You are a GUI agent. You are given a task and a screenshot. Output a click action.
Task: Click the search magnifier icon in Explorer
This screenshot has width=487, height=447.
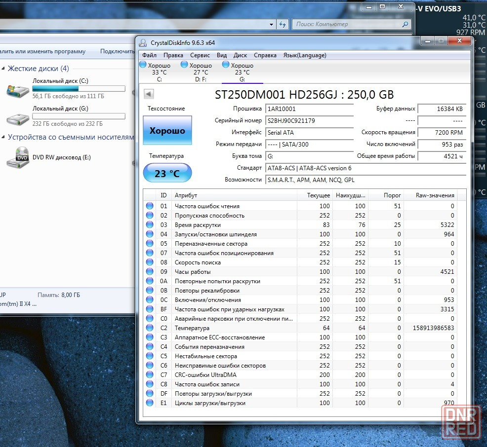pyautogui.click(x=405, y=24)
